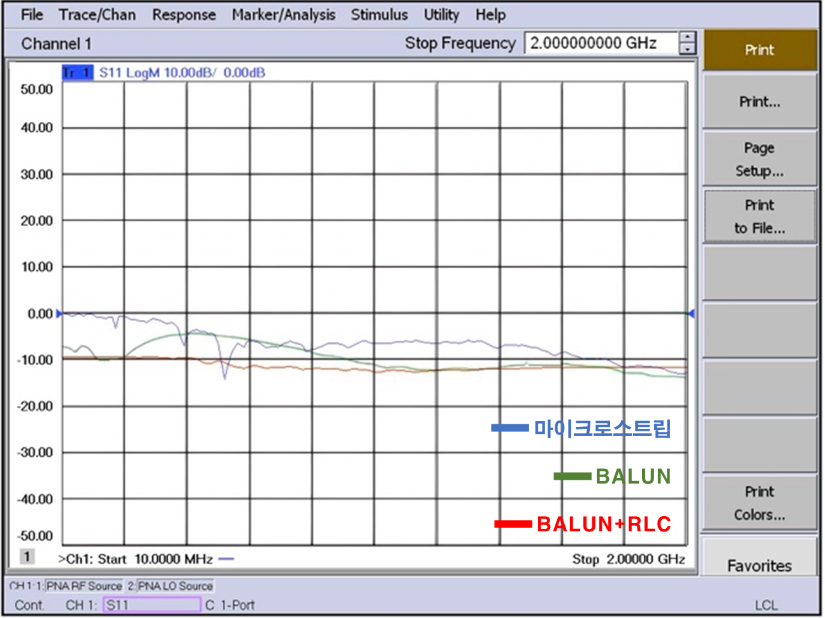The width and height of the screenshot is (825, 618).
Task: Open the File menu
Action: point(31,15)
